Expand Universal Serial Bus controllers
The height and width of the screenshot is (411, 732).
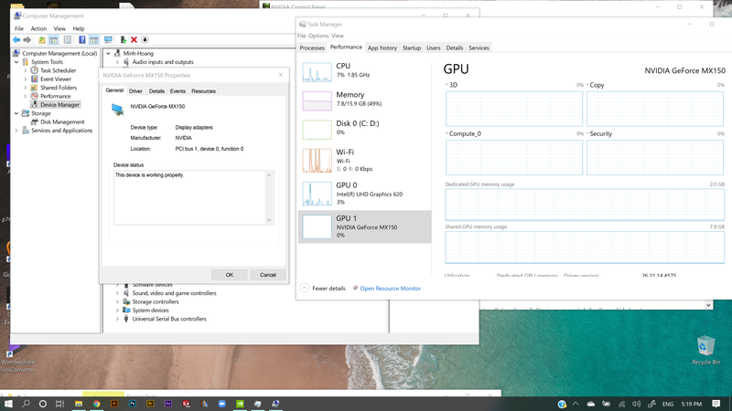tap(117, 319)
